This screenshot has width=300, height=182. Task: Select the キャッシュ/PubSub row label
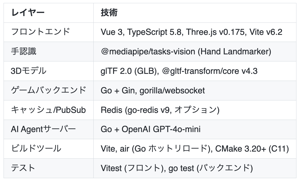coord(48,110)
